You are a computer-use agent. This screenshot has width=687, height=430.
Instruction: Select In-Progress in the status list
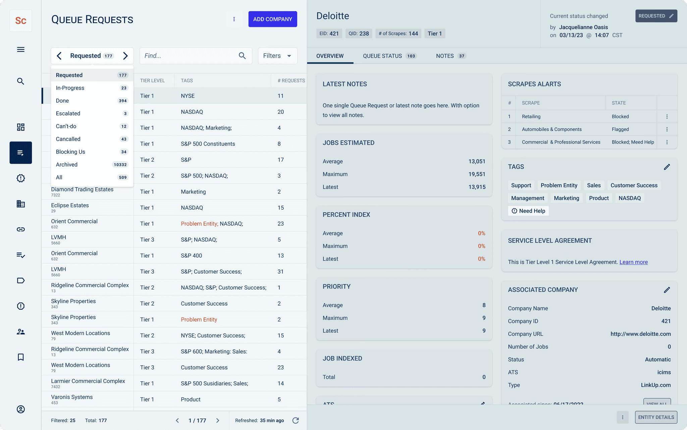(92, 88)
